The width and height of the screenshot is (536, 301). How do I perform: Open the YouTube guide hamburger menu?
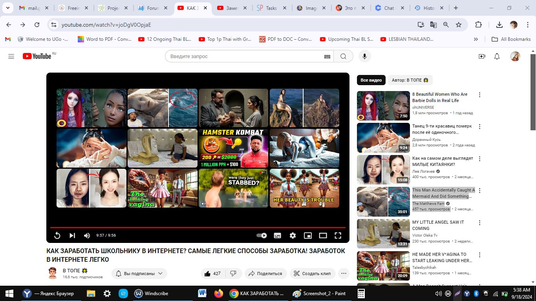point(11,57)
